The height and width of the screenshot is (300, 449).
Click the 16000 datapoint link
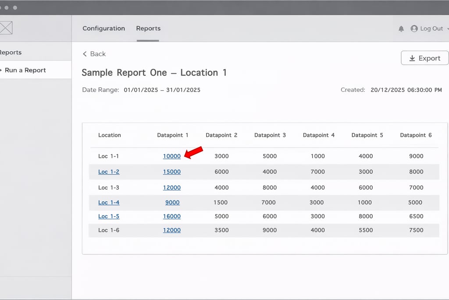click(172, 216)
